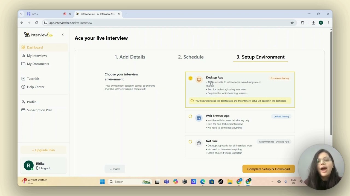The height and width of the screenshot is (196, 350).
Task: Click Complete Setup & Download
Action: (x=269, y=169)
